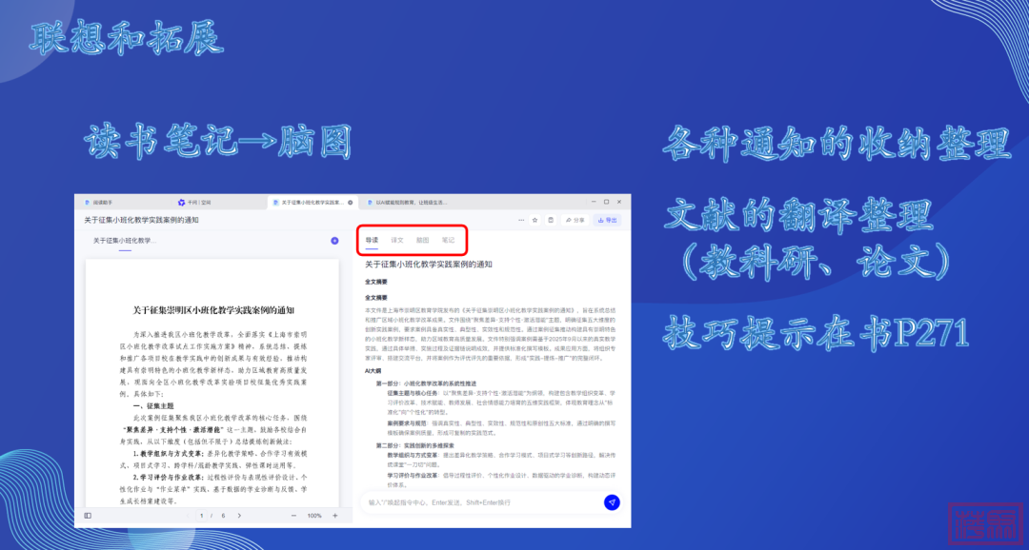Viewport: 1029px width, 550px height.
Task: Close the 关于征集小班化教学实践案例 browser tab
Action: pos(350,203)
